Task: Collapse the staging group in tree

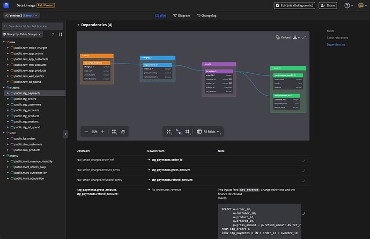Action: pos(4,88)
